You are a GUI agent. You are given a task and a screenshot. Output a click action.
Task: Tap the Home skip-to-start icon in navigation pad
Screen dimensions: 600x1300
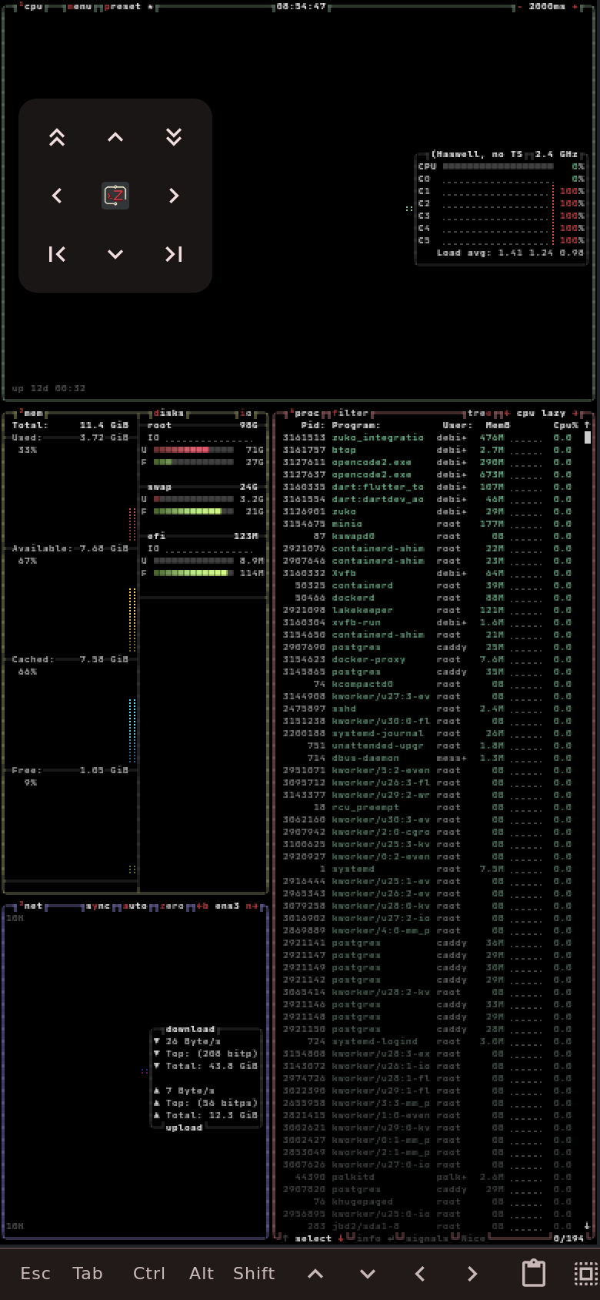57,254
